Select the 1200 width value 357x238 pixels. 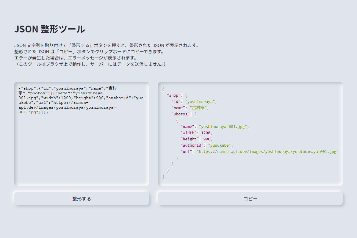pyautogui.click(x=206, y=133)
